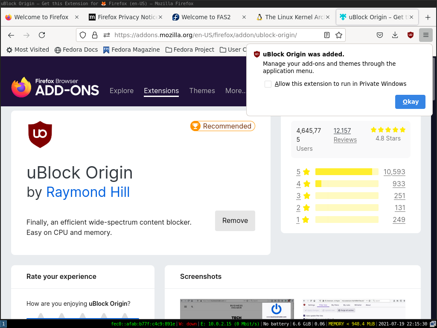Click the Okay button in the notification
The width and height of the screenshot is (437, 328).
tap(410, 102)
